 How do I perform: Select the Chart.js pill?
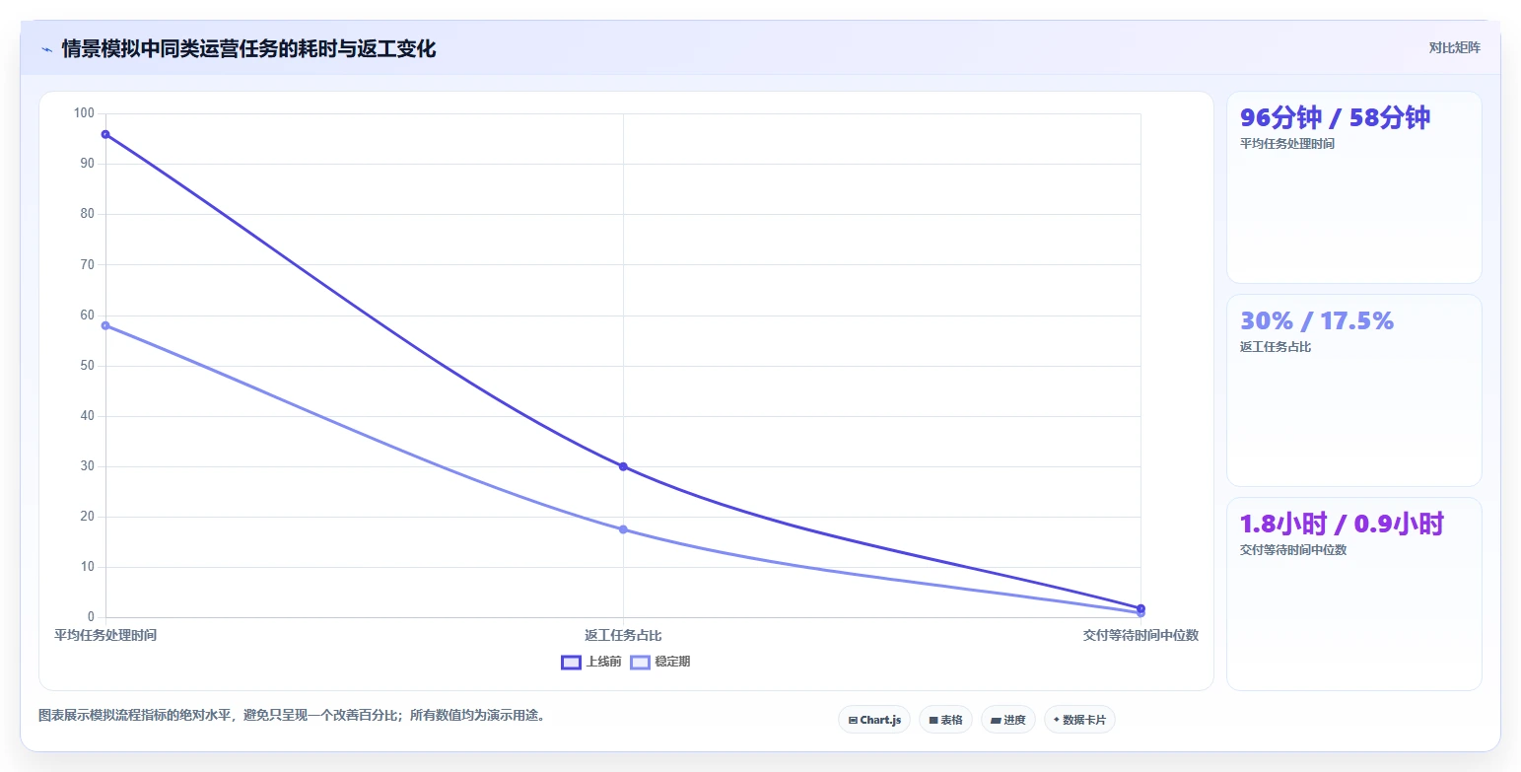(x=874, y=720)
